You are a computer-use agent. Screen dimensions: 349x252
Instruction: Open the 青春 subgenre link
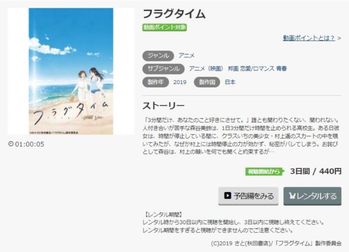tap(281, 68)
